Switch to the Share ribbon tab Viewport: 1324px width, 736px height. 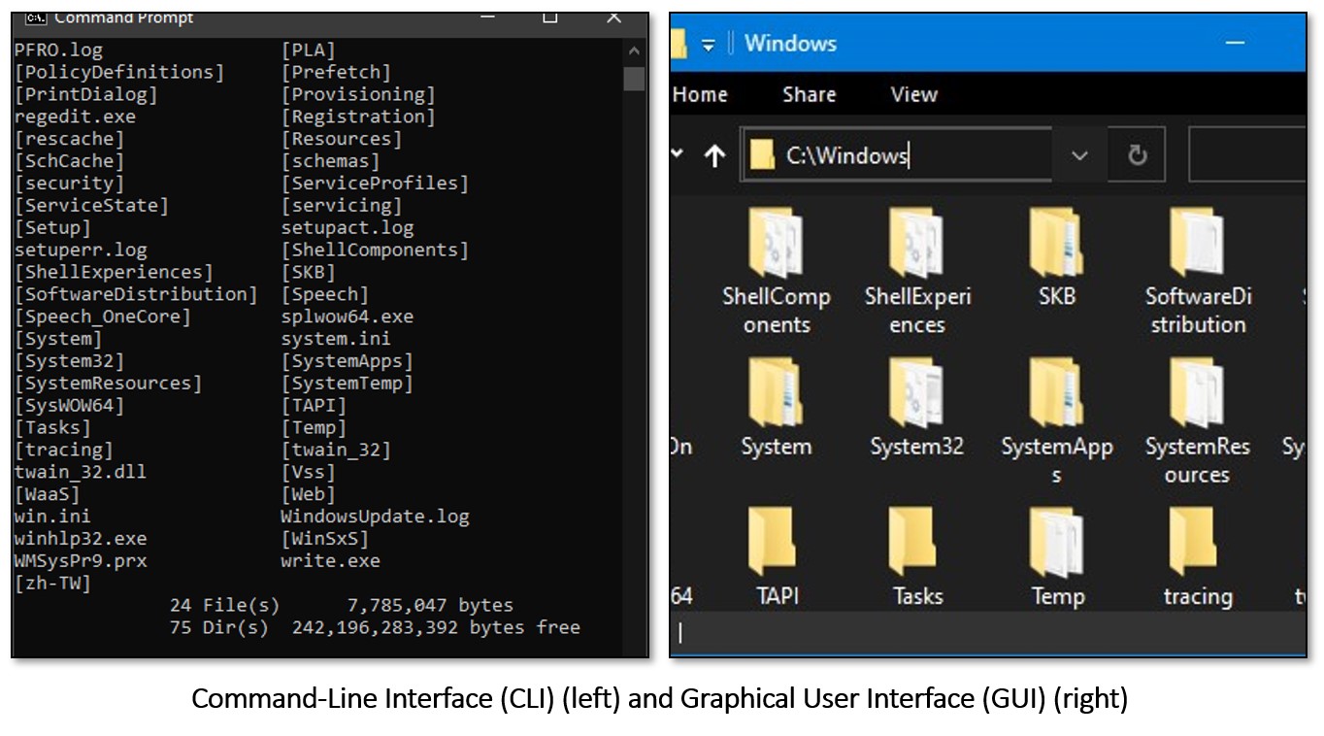(809, 94)
